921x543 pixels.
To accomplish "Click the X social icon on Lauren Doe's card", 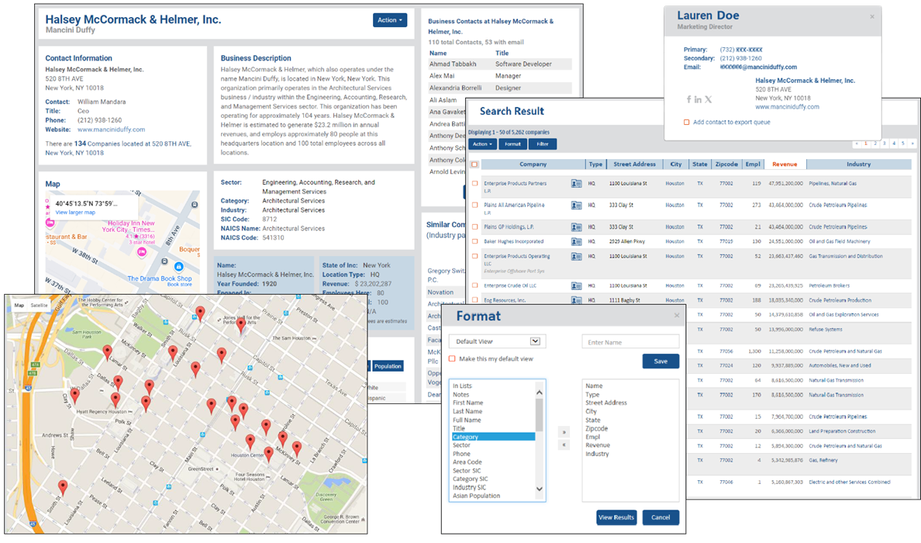I will tap(709, 99).
